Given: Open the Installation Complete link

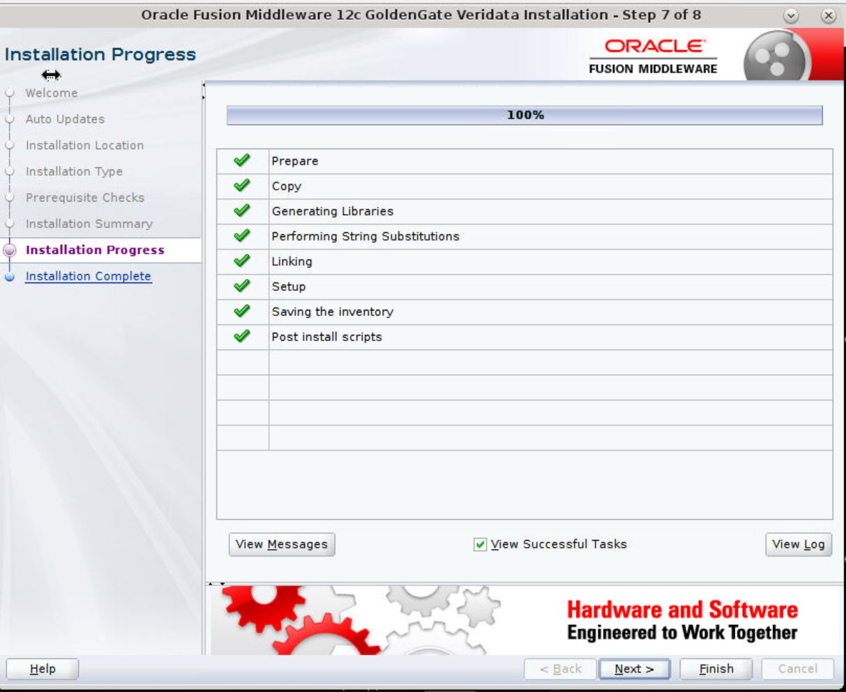Looking at the screenshot, I should tap(88, 276).
